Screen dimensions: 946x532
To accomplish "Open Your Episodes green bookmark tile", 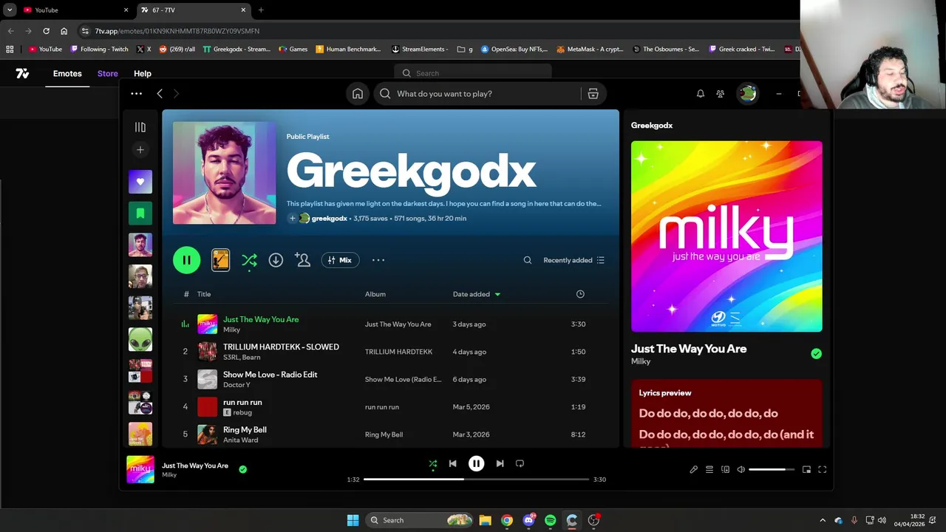I will [x=140, y=214].
